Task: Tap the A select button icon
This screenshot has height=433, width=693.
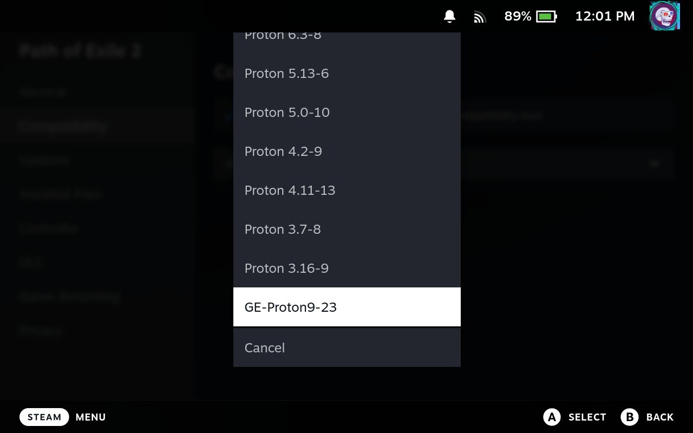Action: pyautogui.click(x=552, y=417)
